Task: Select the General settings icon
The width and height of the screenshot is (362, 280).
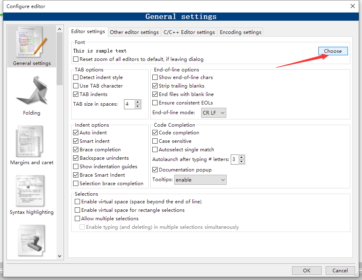Action: [32, 42]
